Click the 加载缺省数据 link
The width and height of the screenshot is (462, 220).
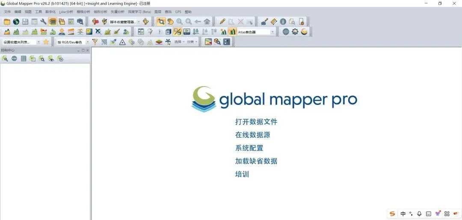pyautogui.click(x=256, y=161)
